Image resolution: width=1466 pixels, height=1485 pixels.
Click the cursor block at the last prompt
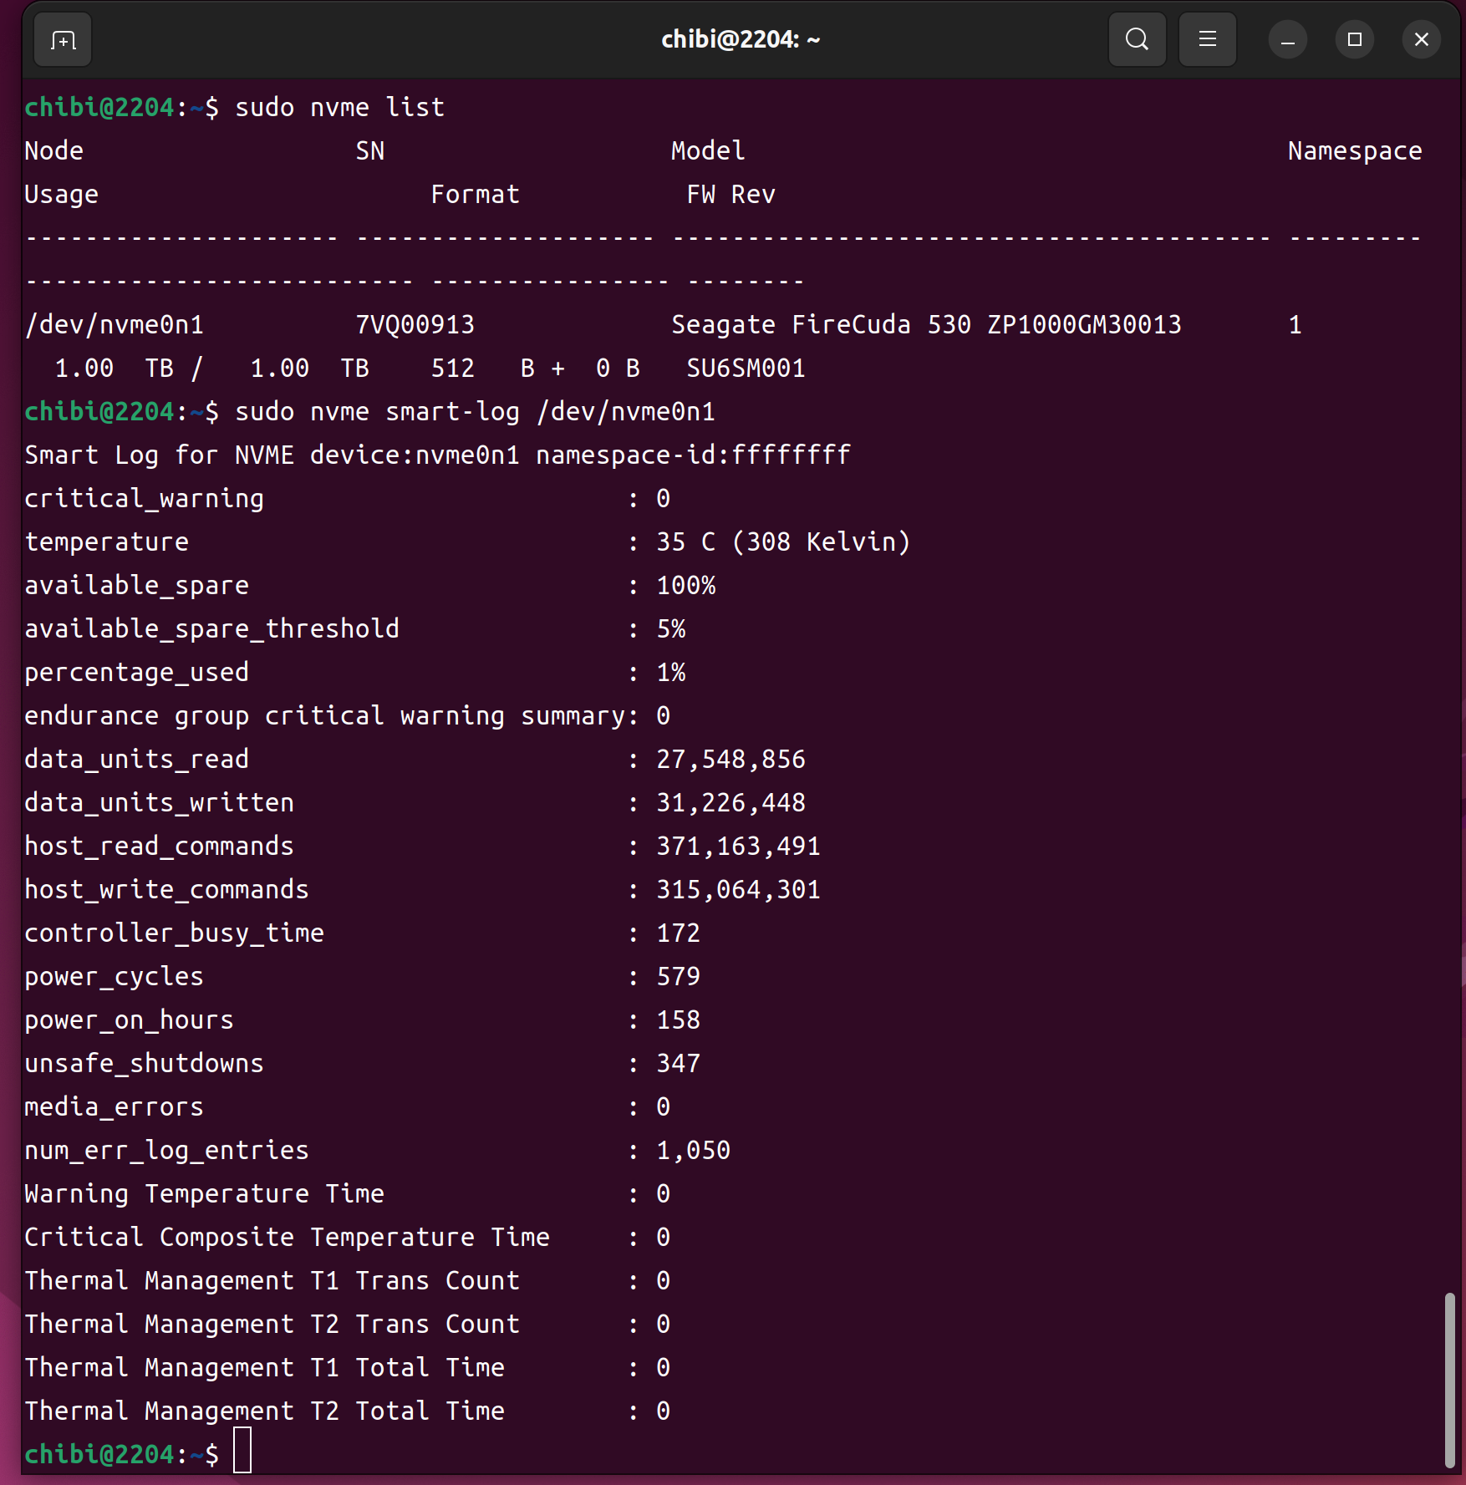point(242,1451)
